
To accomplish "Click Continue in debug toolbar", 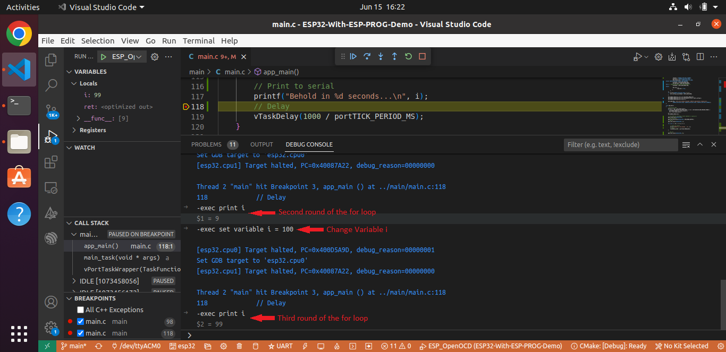I will 353,56.
